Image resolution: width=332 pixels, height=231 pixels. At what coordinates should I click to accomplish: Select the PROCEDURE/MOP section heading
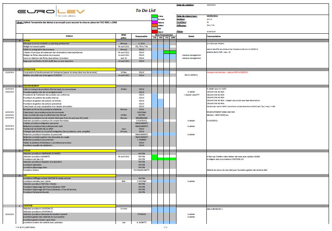point(69,86)
